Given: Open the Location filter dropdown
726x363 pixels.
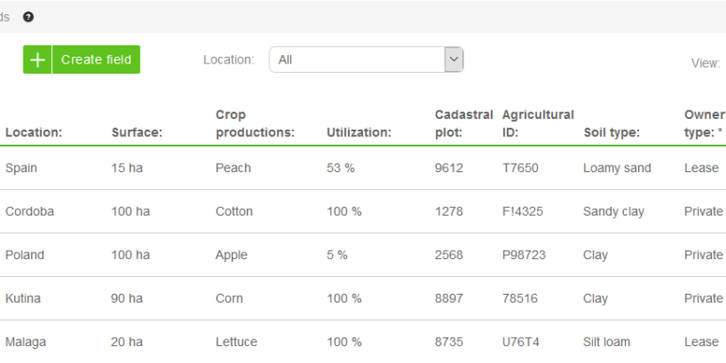Looking at the screenshot, I should click(x=366, y=60).
